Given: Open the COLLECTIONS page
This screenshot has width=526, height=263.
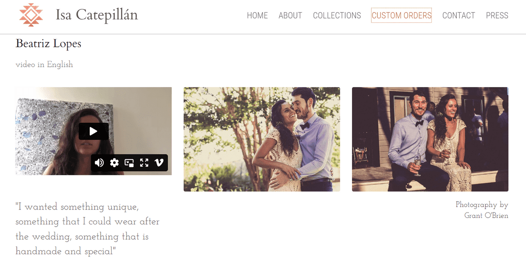Looking at the screenshot, I should 337,15.
